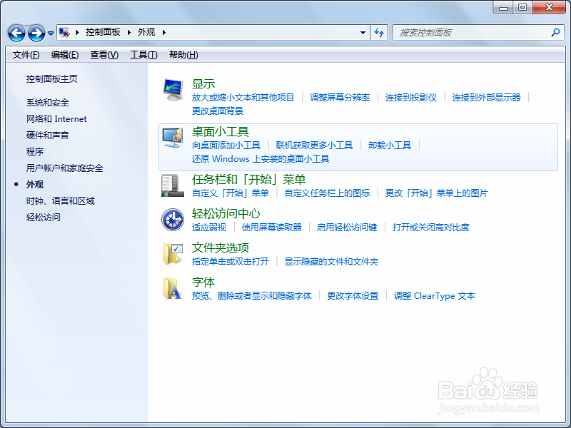
Task: Click 更改字体设置
Action: pos(353,296)
